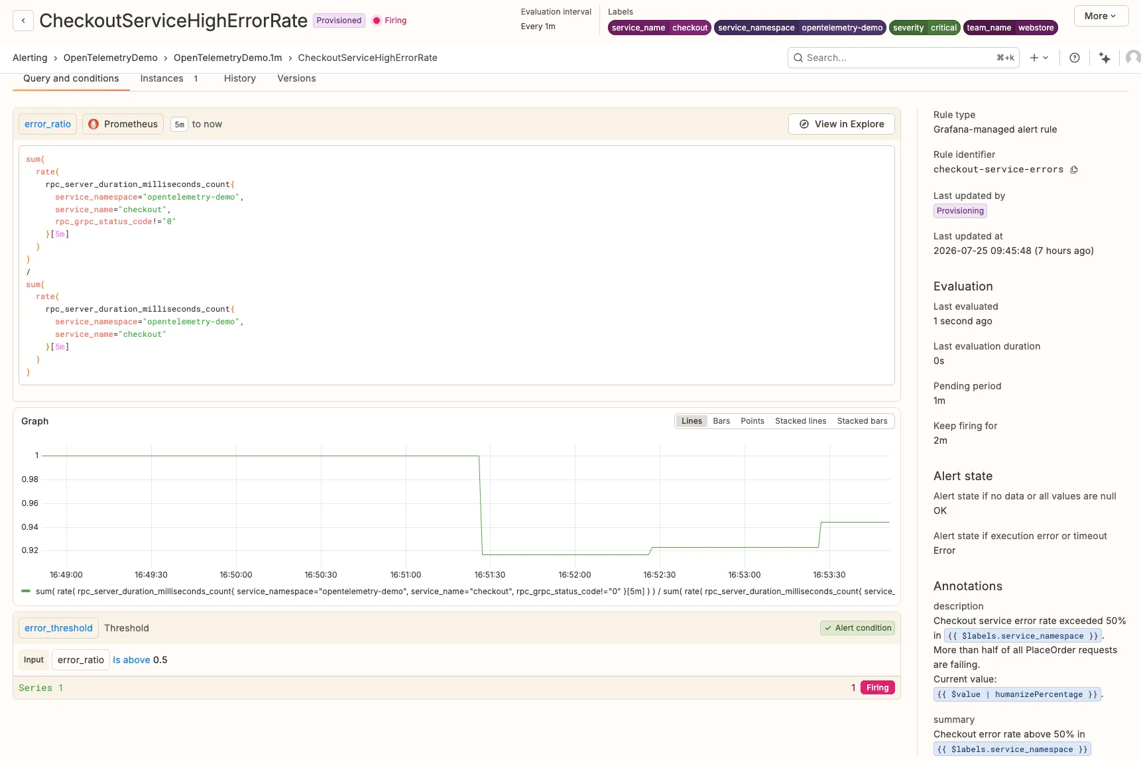The image size is (1141, 760).
Task: Switch graph to Lines view
Action: (691, 421)
